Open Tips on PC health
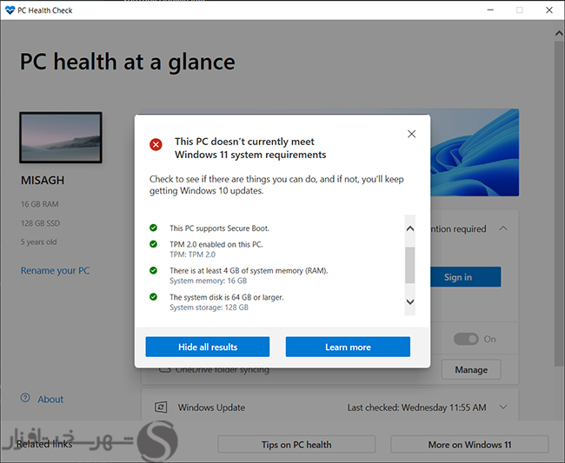 point(296,445)
